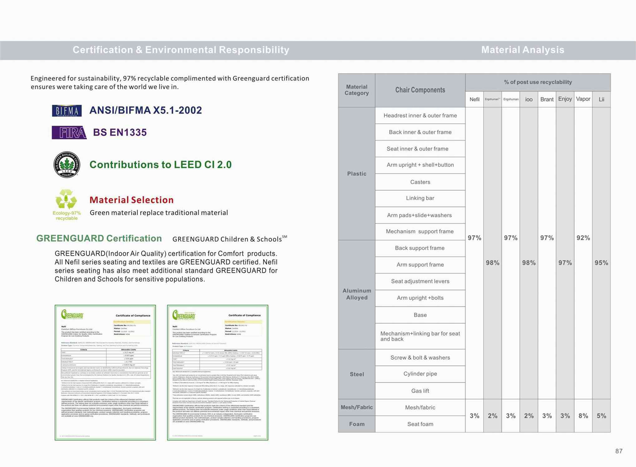The image size is (636, 467).
Task: Click the page number 87
Action: coord(619,451)
